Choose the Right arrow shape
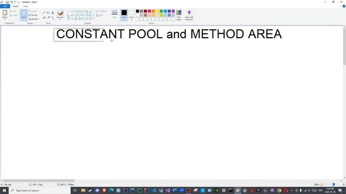346x194 pixels. point(83,15)
